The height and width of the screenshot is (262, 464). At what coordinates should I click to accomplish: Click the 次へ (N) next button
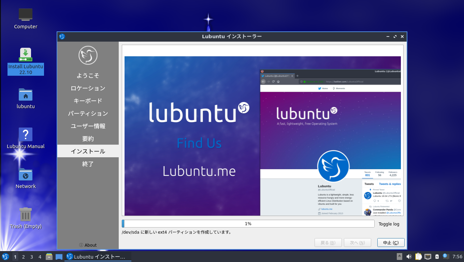(x=358, y=243)
